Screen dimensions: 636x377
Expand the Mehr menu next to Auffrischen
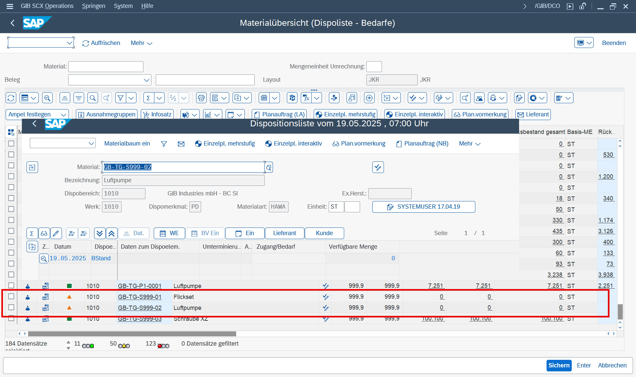point(141,43)
